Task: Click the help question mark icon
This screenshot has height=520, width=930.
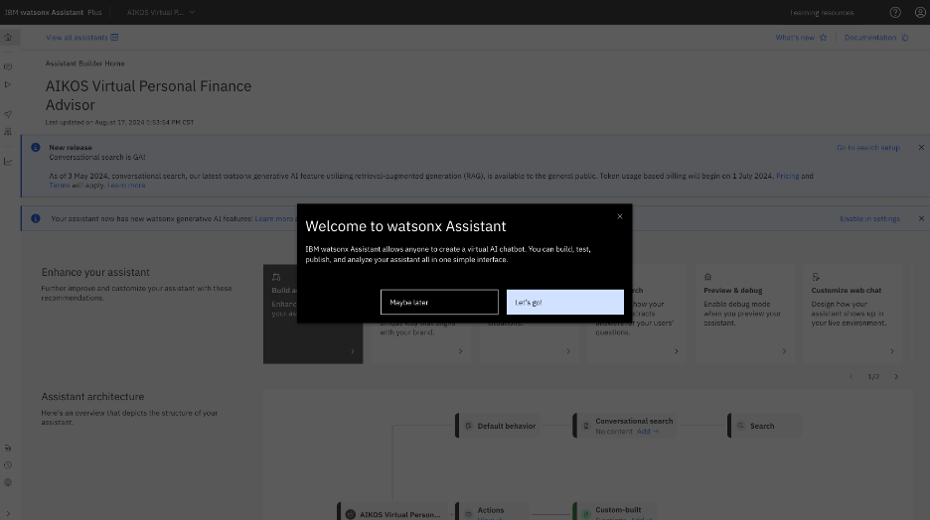Action: [x=895, y=13]
